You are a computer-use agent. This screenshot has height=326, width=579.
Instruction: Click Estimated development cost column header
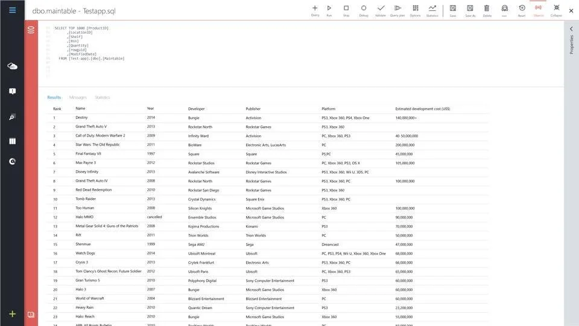(422, 109)
